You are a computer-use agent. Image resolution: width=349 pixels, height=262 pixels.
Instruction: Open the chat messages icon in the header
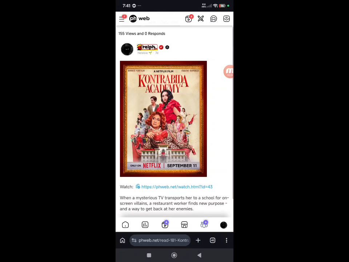tap(213, 19)
